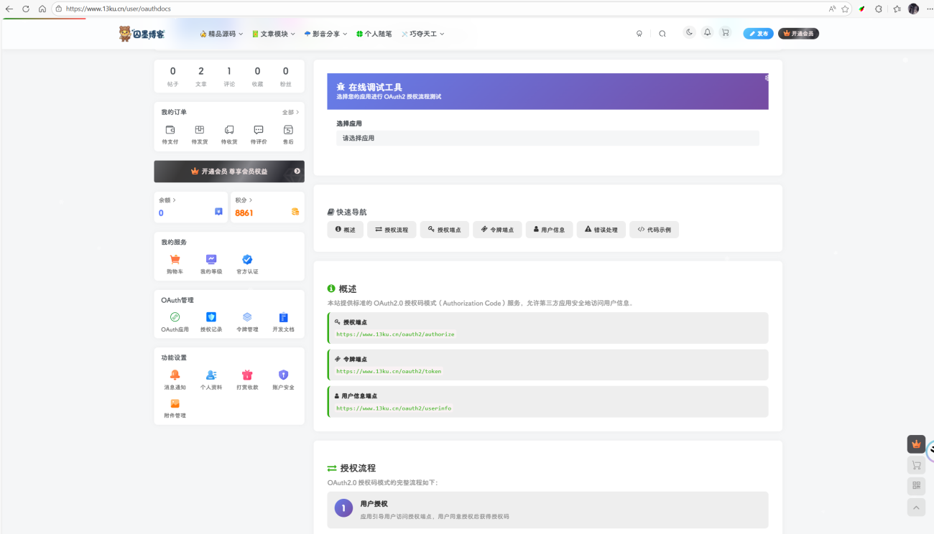This screenshot has height=534, width=934.
Task: Toggle dark mode with moon icon
Action: [x=689, y=32]
